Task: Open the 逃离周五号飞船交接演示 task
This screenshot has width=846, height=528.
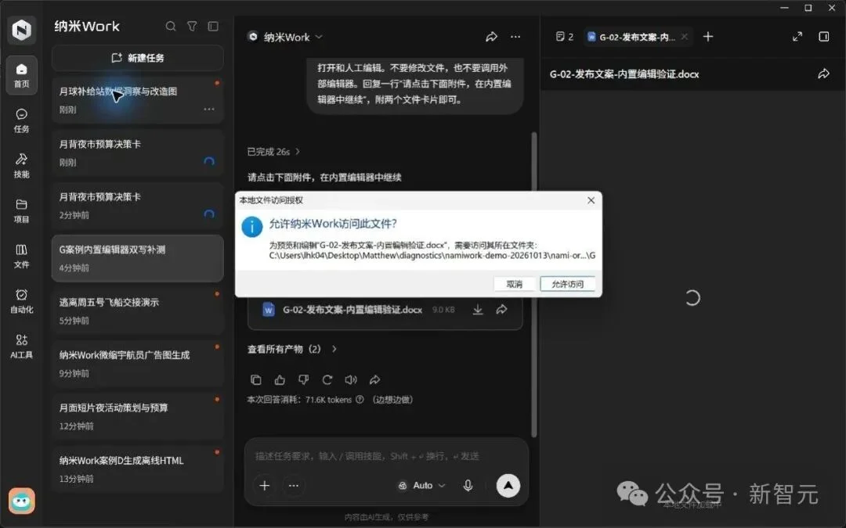Action: (x=138, y=311)
